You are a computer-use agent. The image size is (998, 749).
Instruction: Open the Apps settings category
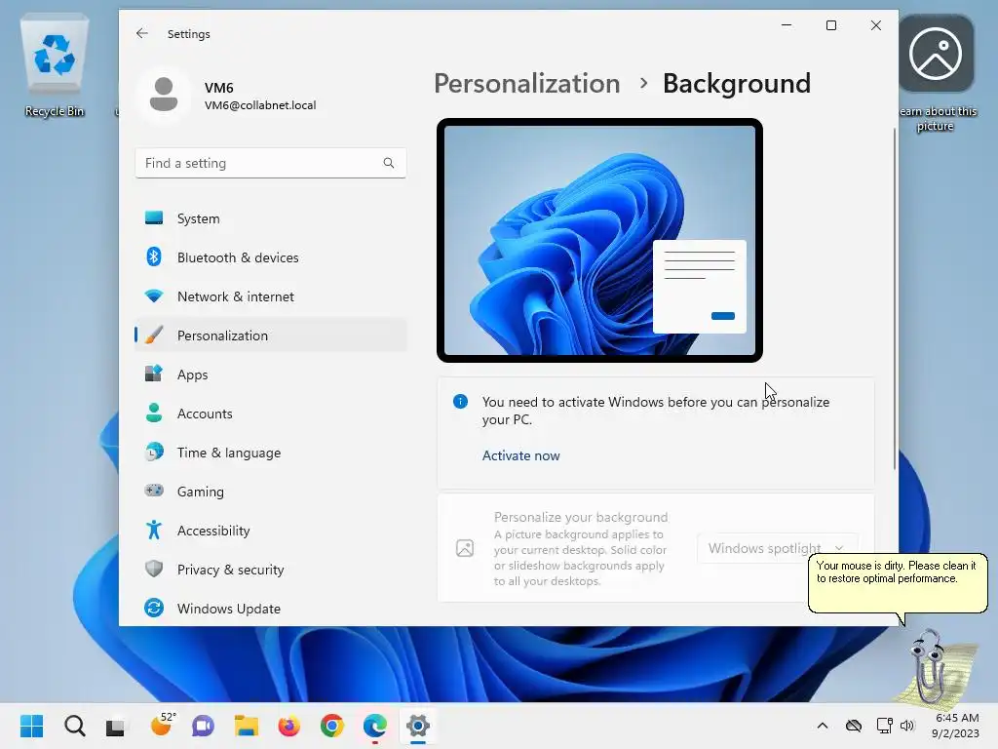[271, 374]
